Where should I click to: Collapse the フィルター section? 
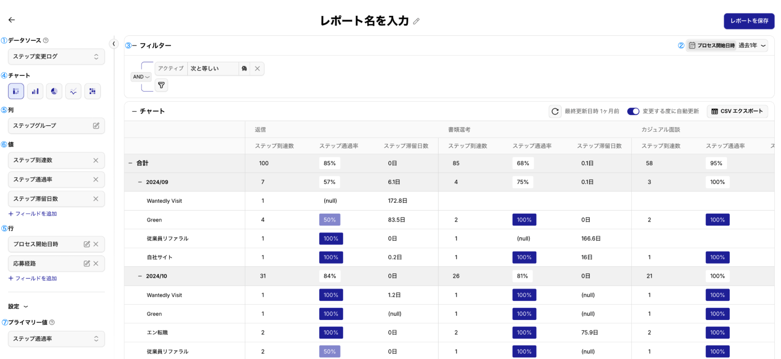(x=134, y=46)
